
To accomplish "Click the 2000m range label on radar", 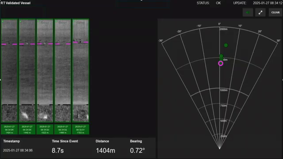I will [x=224, y=29].
